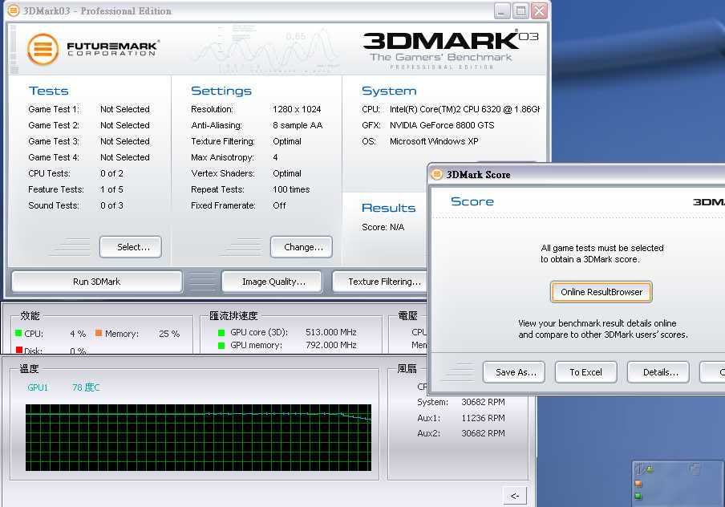Viewport: 725px width, 507px height.
Task: Open the Image Quality... tool
Action: pos(272,282)
